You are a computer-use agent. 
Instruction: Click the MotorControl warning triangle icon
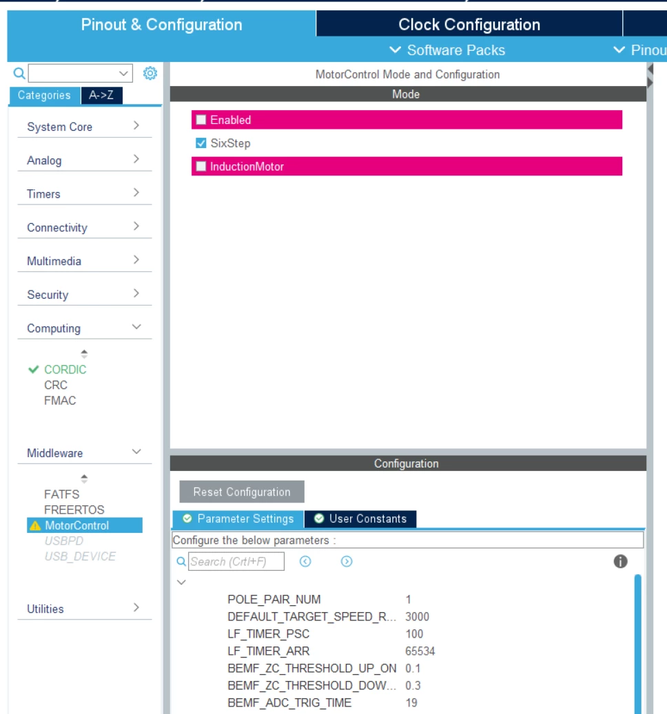pos(34,525)
